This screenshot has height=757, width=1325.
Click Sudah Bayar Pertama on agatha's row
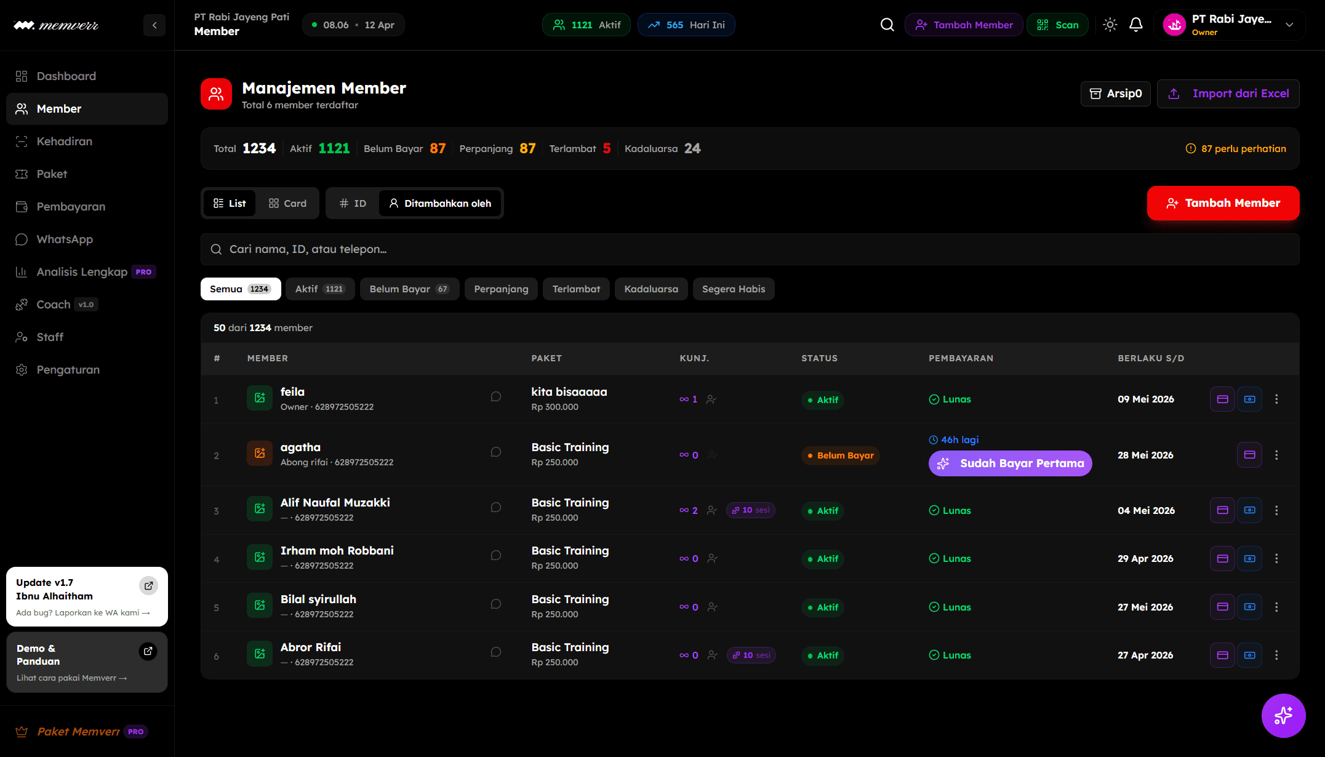coord(1010,463)
